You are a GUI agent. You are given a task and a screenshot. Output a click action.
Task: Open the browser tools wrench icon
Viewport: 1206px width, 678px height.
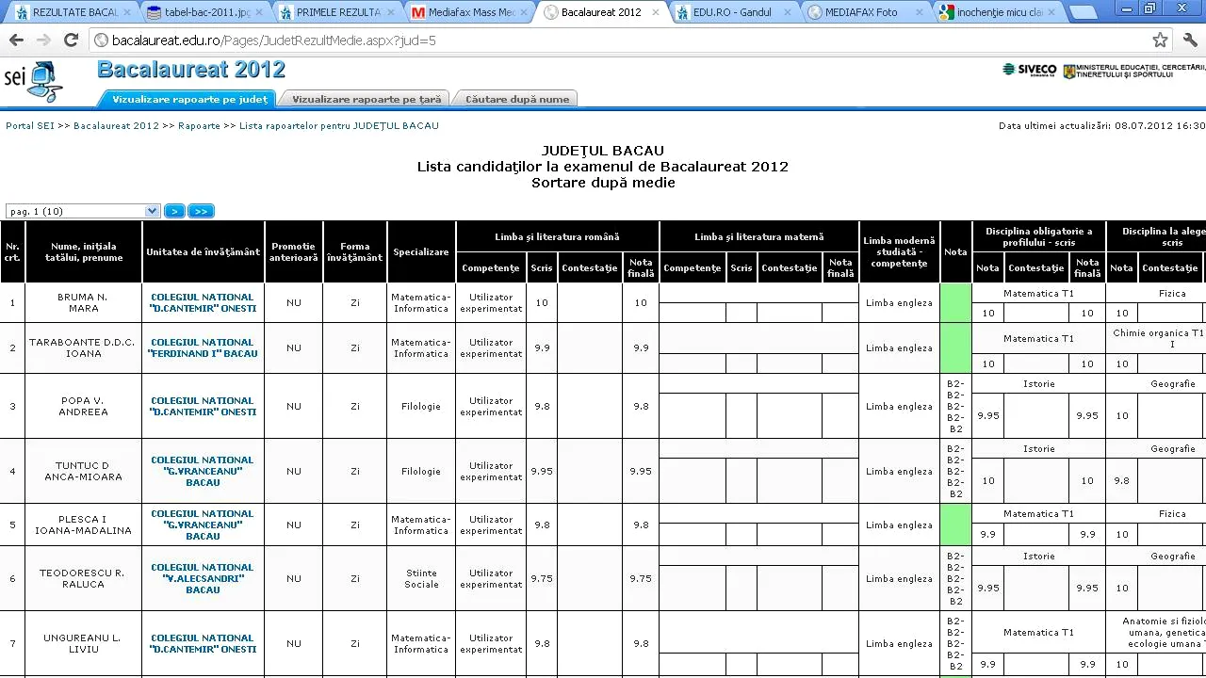[x=1190, y=40]
